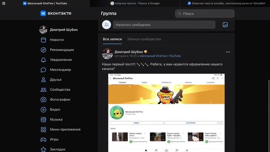Open Мессенджер menu item
The width and height of the screenshot is (270, 152).
point(60,70)
